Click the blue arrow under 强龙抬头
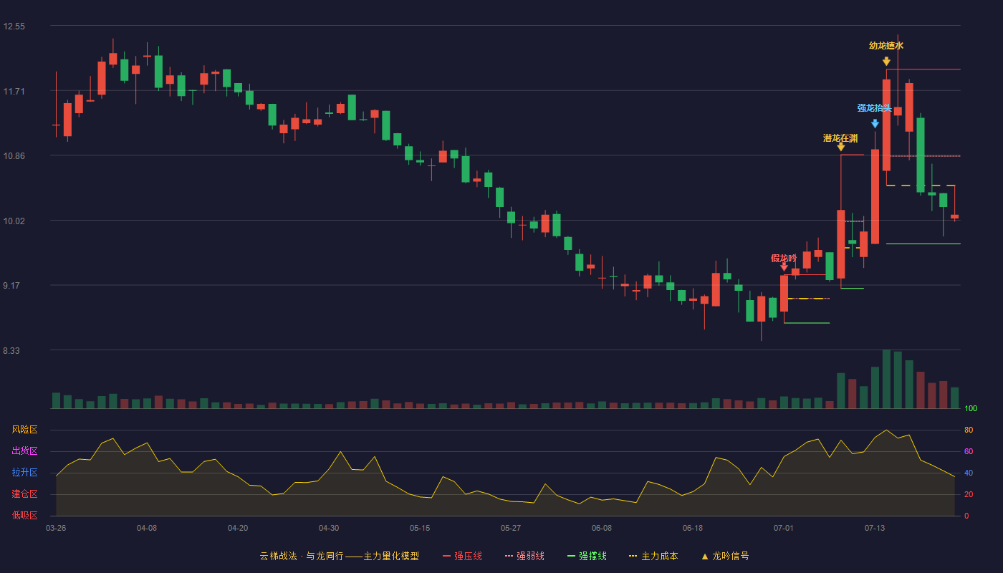1003x573 pixels. (x=875, y=123)
